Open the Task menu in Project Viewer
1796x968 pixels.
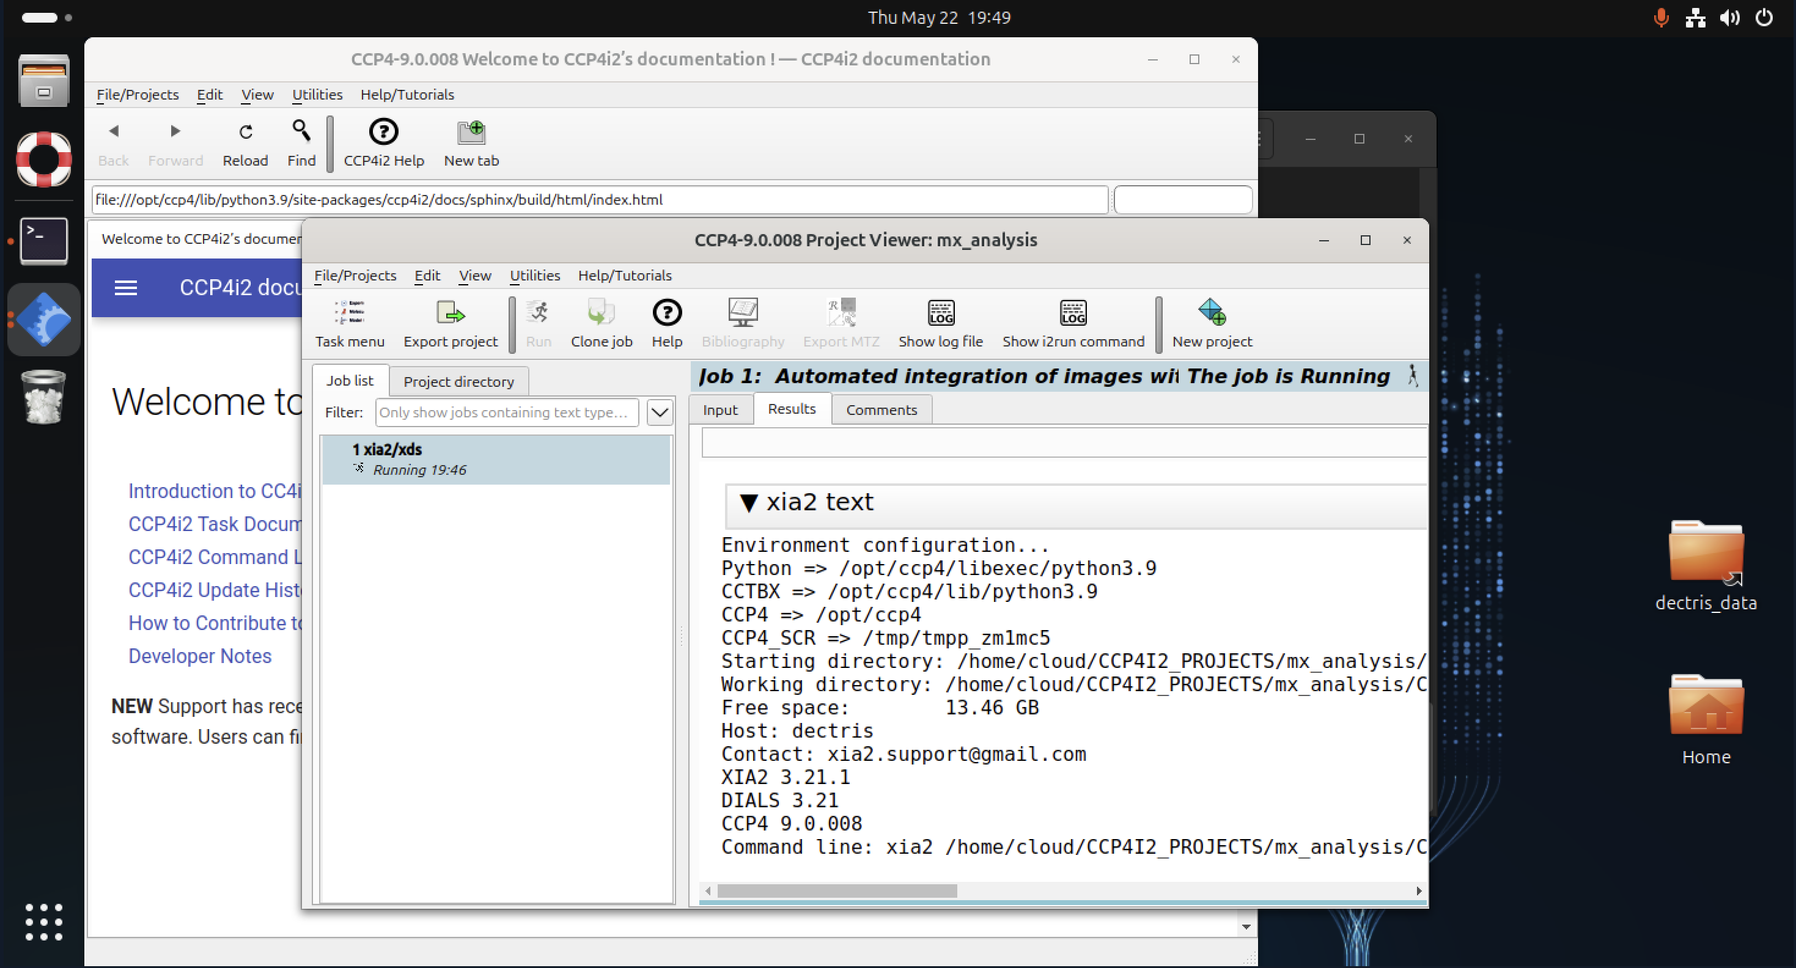click(349, 323)
